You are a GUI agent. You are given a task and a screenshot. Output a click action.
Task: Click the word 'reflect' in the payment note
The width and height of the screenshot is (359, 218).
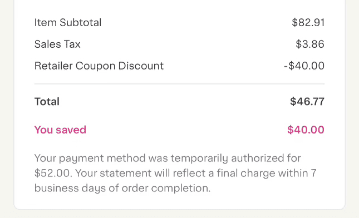pyautogui.click(x=189, y=173)
